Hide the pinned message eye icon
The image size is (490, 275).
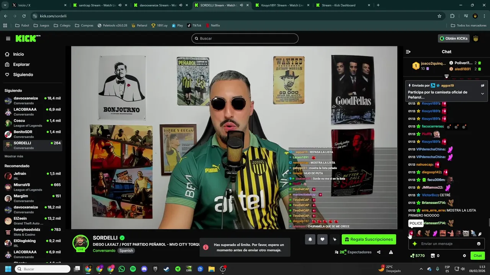(x=482, y=86)
